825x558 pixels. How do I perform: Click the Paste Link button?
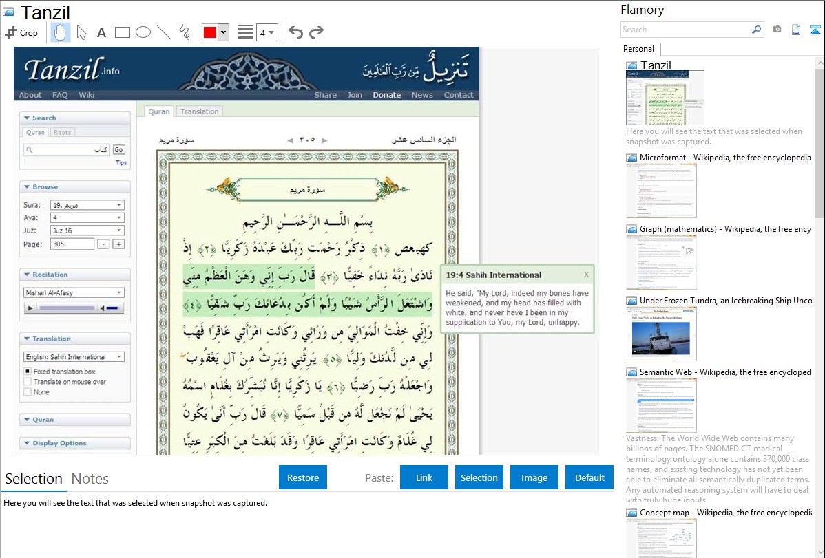click(x=424, y=477)
